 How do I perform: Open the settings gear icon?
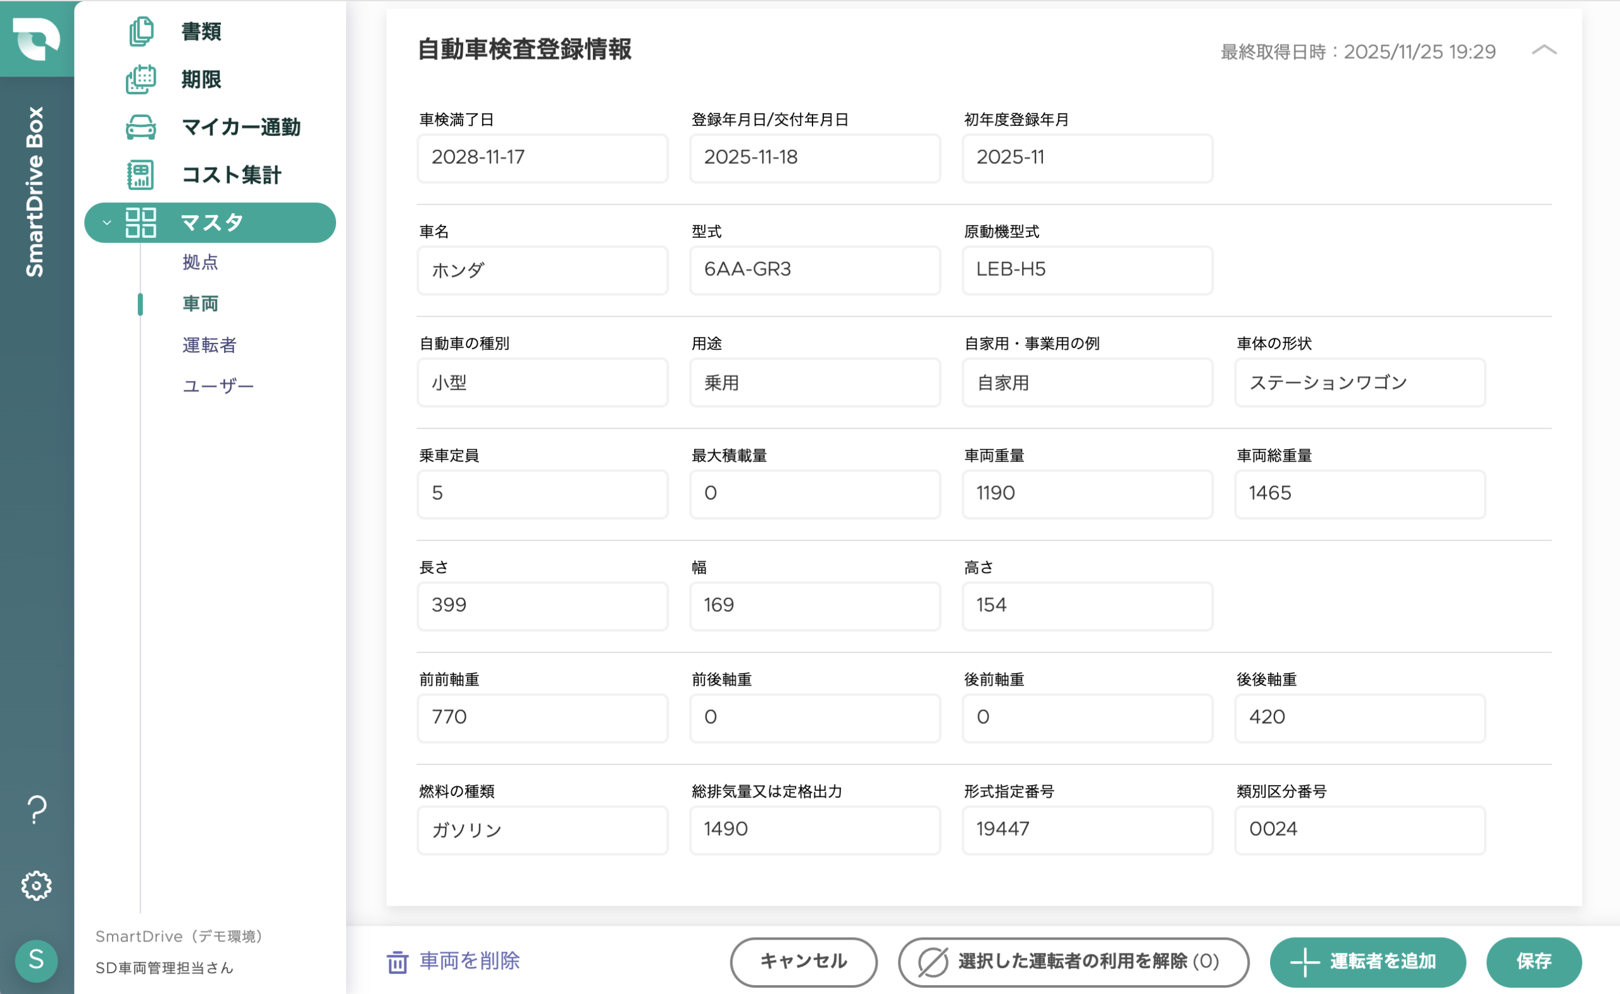pyautogui.click(x=36, y=885)
